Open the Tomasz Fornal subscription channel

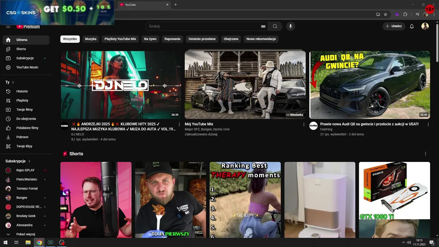point(26,189)
